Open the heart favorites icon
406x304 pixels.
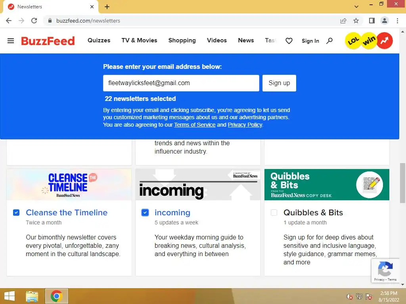pyautogui.click(x=289, y=41)
